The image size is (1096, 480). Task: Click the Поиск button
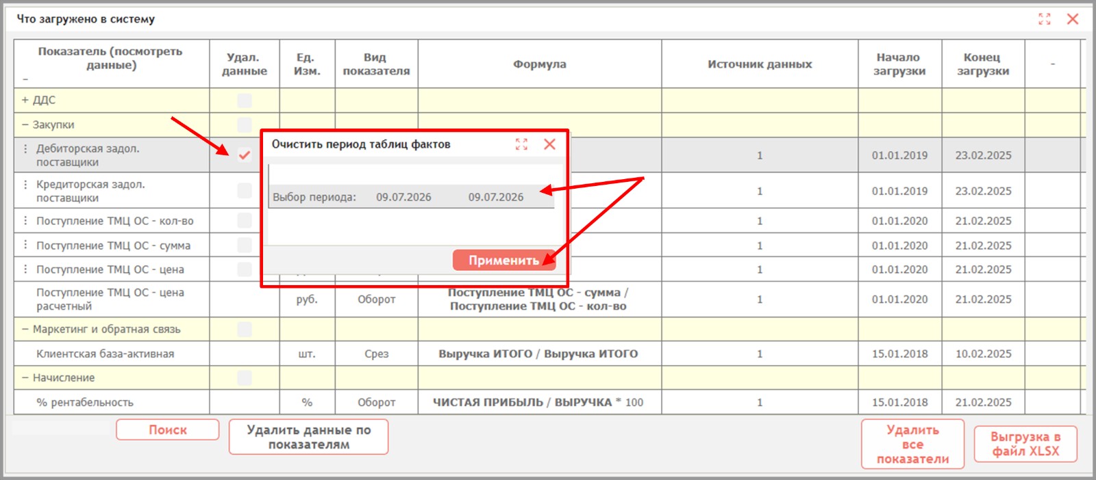(x=168, y=429)
